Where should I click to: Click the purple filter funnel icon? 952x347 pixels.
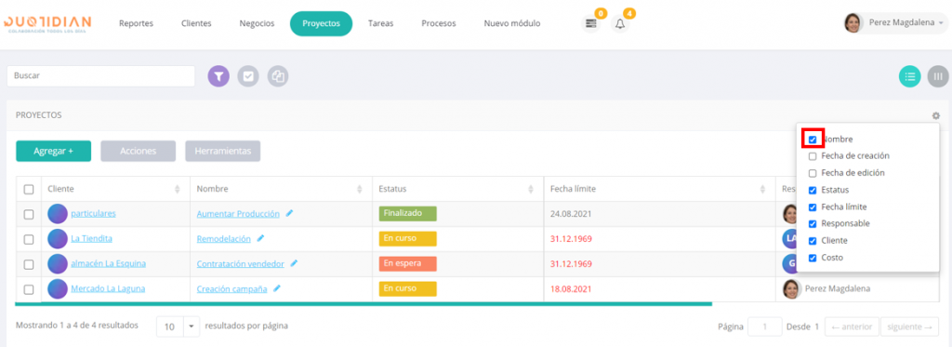point(218,76)
